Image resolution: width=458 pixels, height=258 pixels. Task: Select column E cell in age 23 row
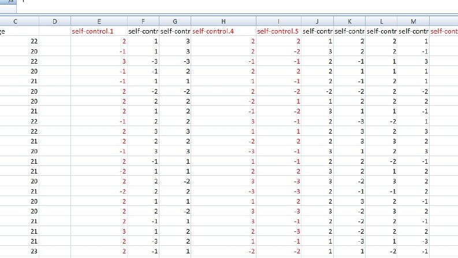[99, 251]
